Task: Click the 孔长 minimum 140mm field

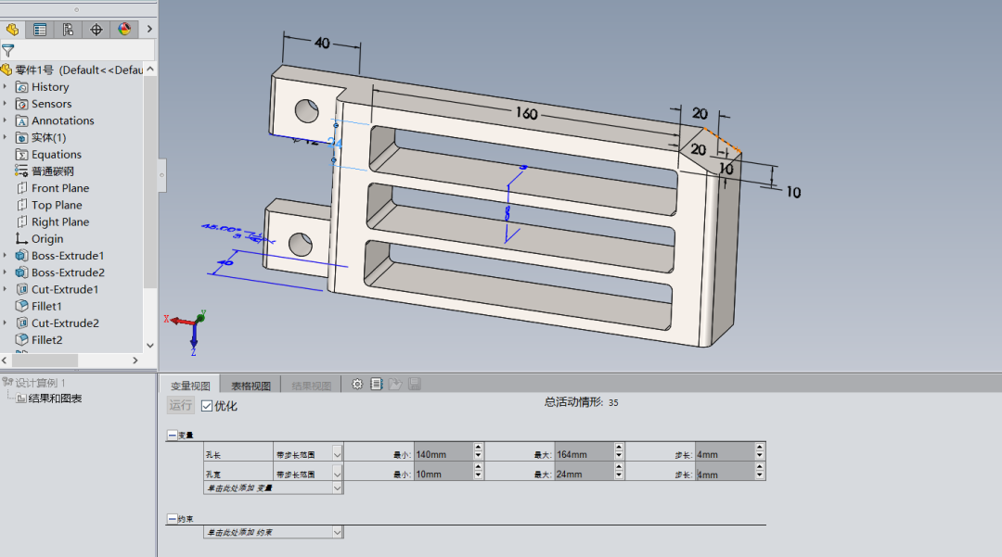Action: coord(443,452)
